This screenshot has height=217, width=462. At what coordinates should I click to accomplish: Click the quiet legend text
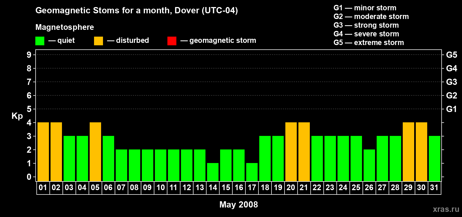pos(66,41)
